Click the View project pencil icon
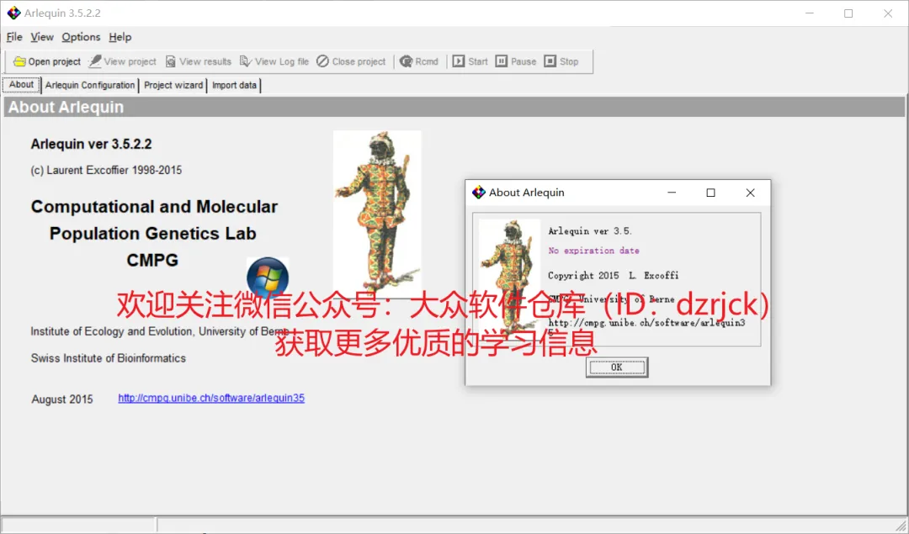This screenshot has height=534, width=909. click(x=95, y=61)
